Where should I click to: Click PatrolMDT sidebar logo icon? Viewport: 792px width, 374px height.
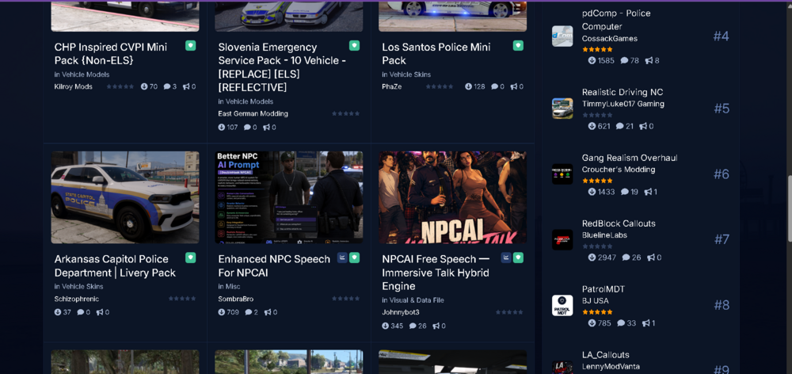[562, 305]
